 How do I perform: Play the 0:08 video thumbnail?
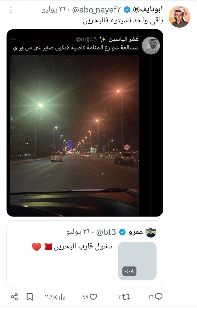(x=137, y=261)
